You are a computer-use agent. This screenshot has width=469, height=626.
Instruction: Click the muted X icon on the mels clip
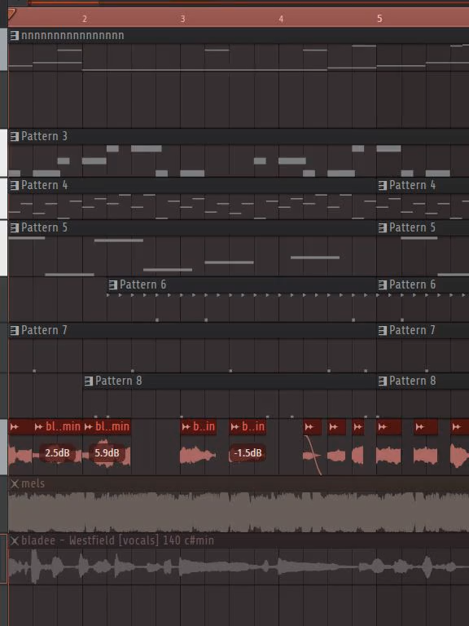[15, 484]
